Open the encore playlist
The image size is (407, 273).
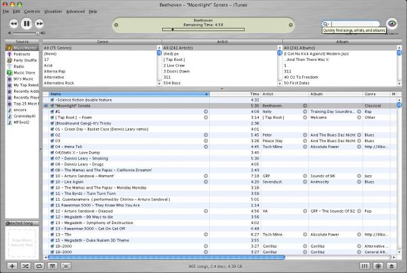[22, 110]
